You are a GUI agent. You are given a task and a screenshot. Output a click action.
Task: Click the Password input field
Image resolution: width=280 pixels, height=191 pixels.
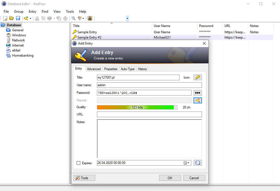click(x=144, y=93)
